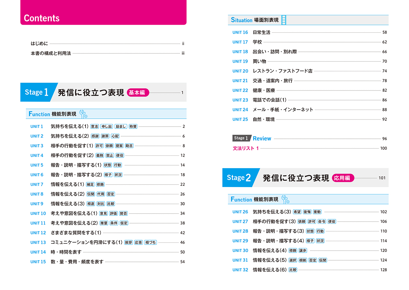Click the film strip icon beside Situation 場面別表現
The image size is (409, 290).
click(x=284, y=20)
